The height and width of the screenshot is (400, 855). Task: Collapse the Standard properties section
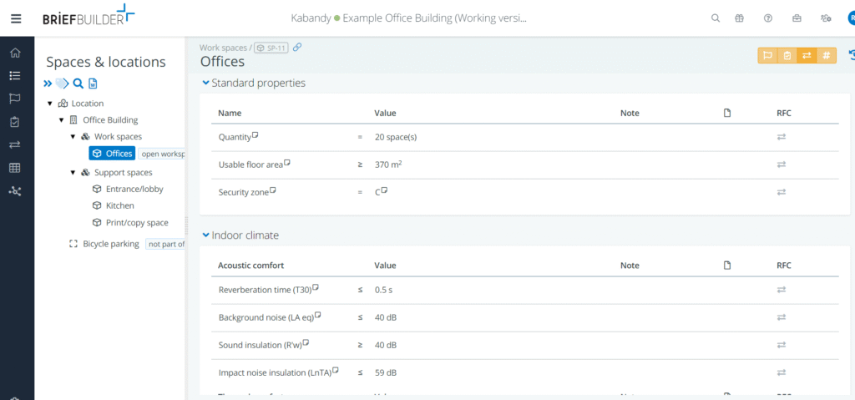tap(205, 83)
